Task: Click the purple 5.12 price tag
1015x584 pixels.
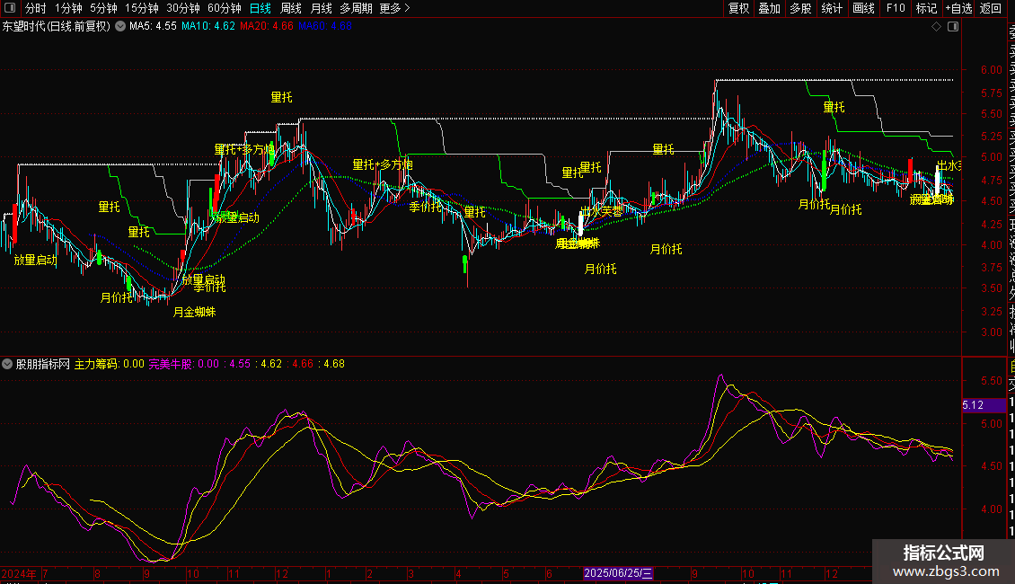Action: (x=984, y=405)
